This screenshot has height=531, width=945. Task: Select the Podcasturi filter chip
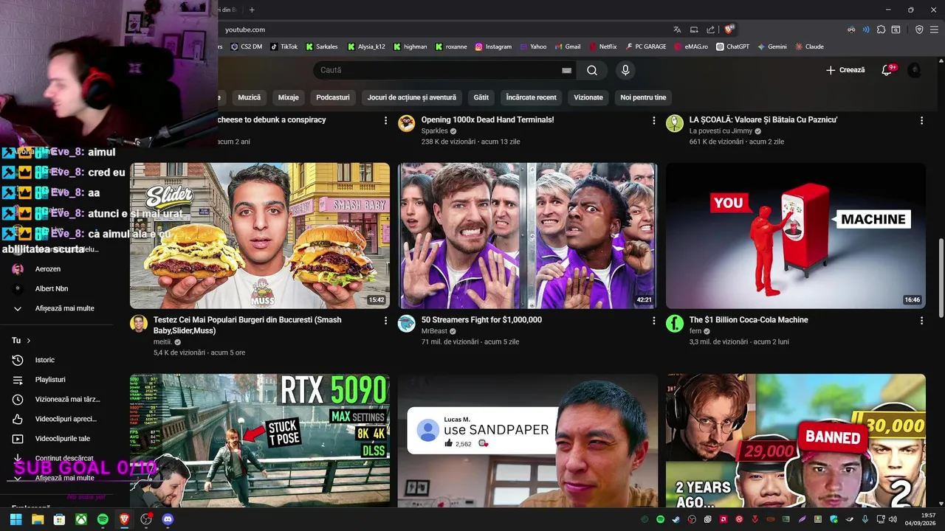(x=333, y=97)
